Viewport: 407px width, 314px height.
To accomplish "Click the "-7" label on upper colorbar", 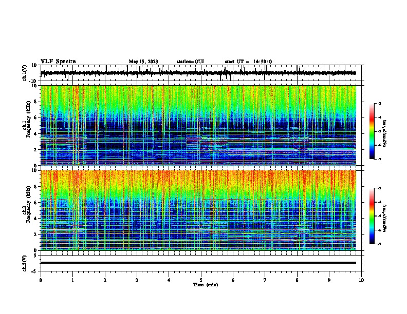I will point(379,159).
